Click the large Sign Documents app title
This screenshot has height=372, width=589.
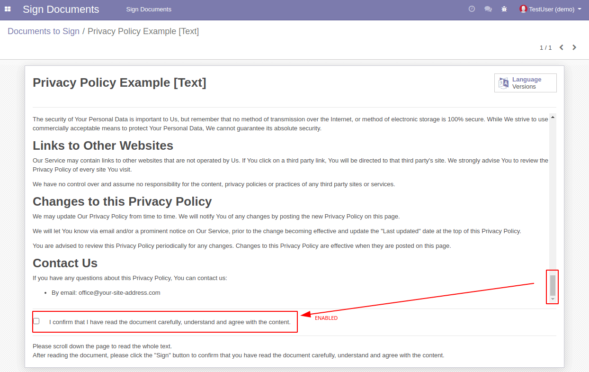click(x=61, y=9)
